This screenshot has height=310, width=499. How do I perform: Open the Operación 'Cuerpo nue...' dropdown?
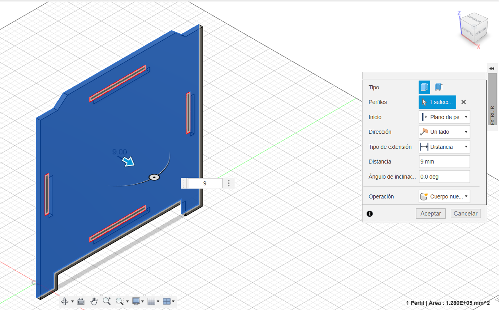pos(445,196)
